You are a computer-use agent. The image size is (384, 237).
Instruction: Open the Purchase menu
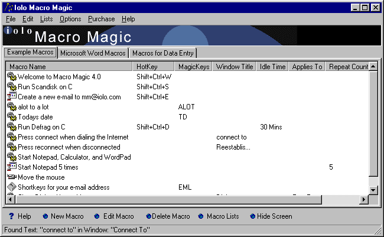tap(102, 19)
